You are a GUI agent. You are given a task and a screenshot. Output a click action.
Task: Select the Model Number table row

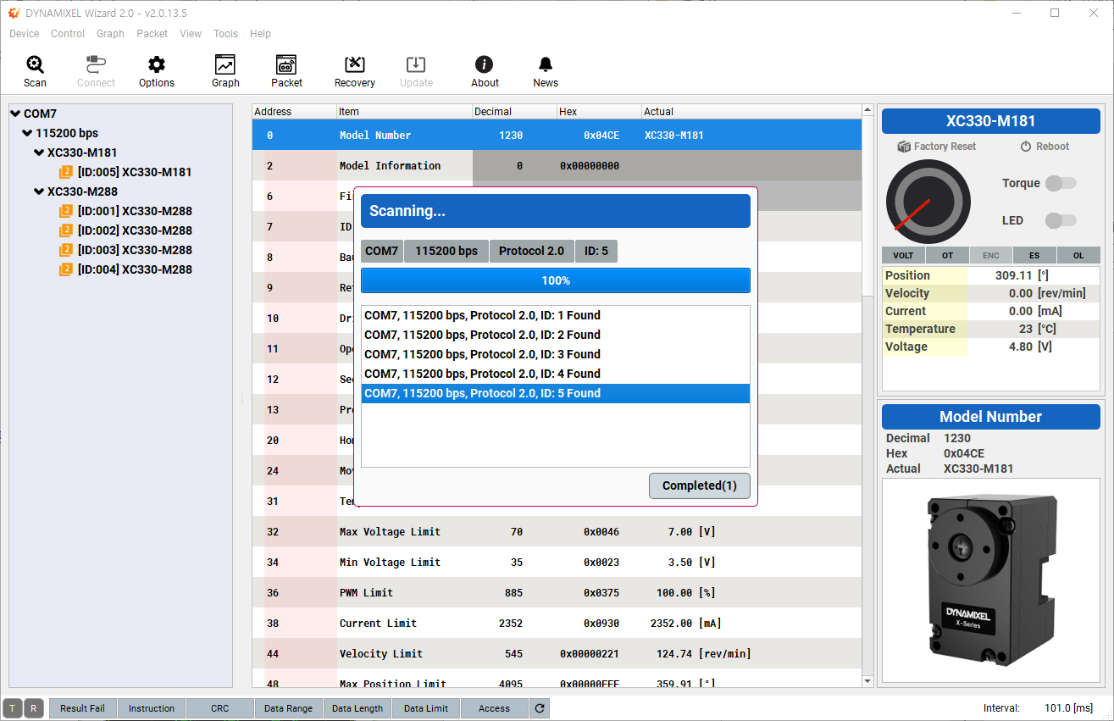point(557,136)
